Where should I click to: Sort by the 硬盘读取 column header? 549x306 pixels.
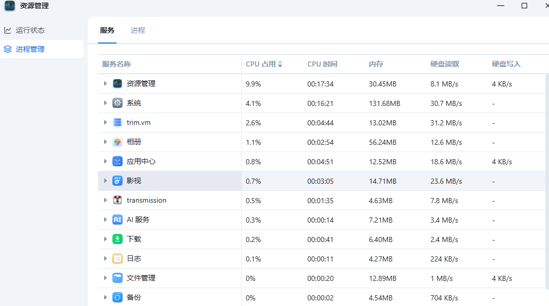point(445,64)
